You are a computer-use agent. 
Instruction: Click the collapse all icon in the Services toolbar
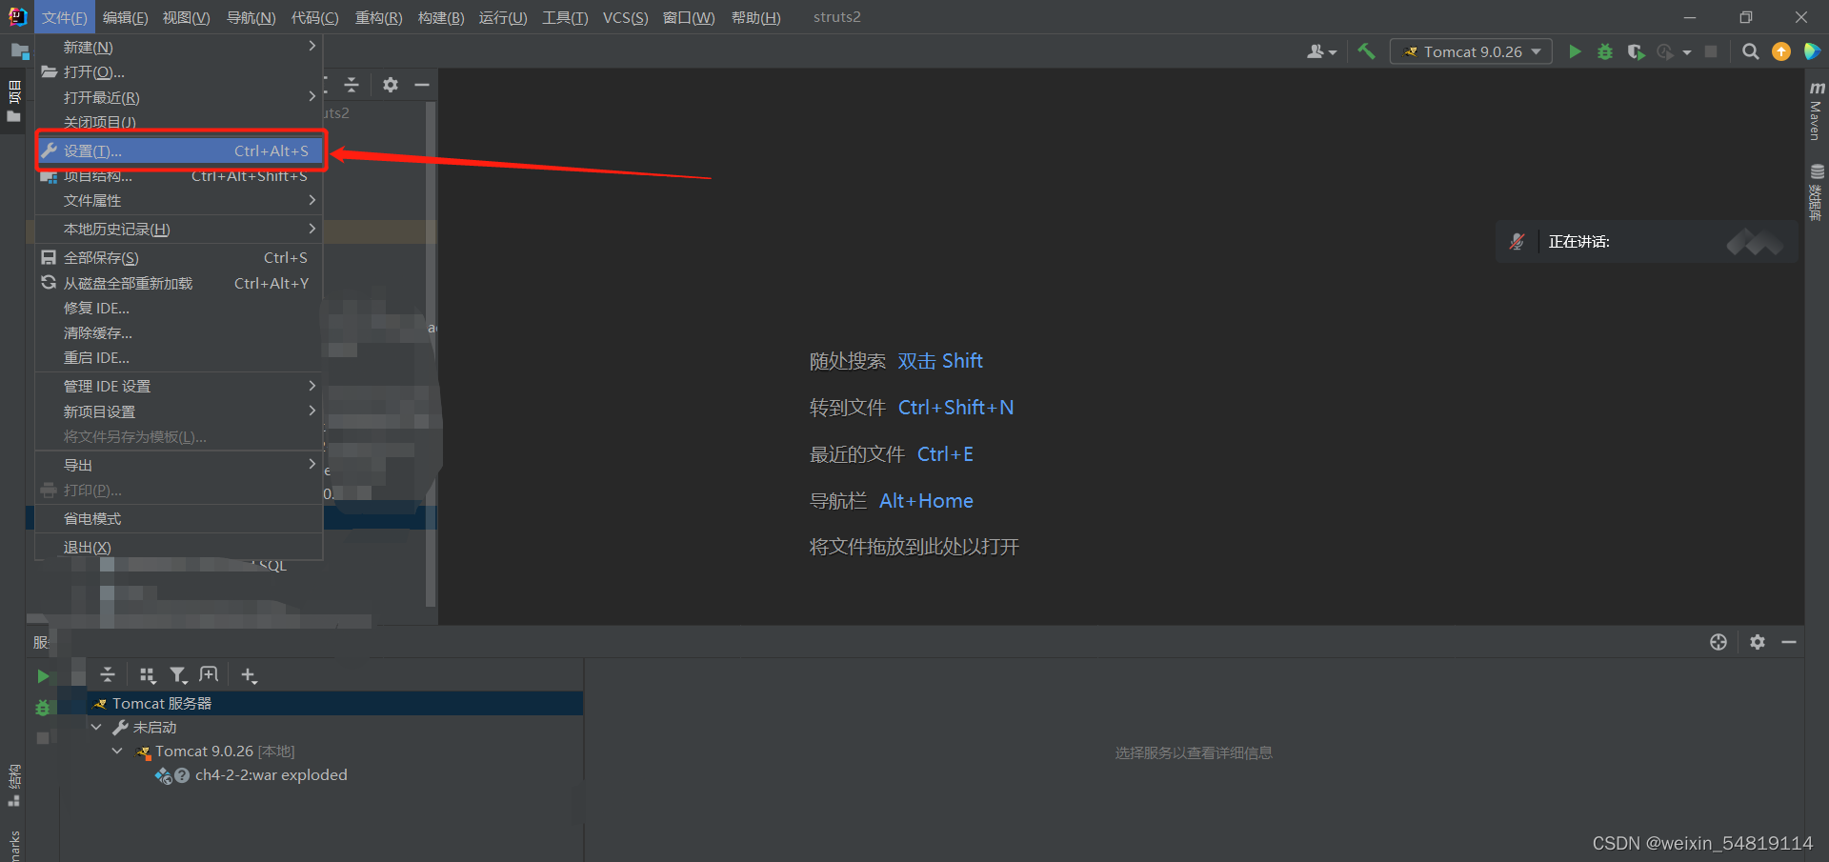pyautogui.click(x=108, y=674)
